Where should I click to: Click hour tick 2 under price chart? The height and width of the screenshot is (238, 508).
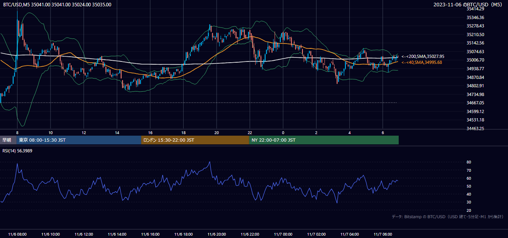point(316,132)
